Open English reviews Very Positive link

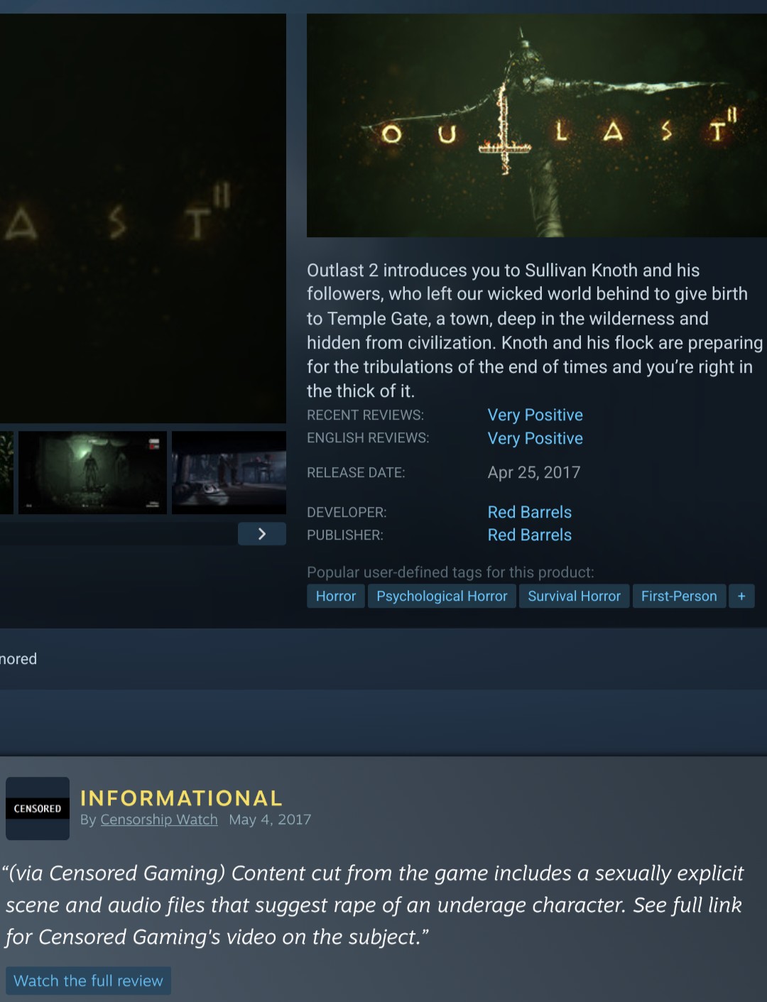click(535, 438)
